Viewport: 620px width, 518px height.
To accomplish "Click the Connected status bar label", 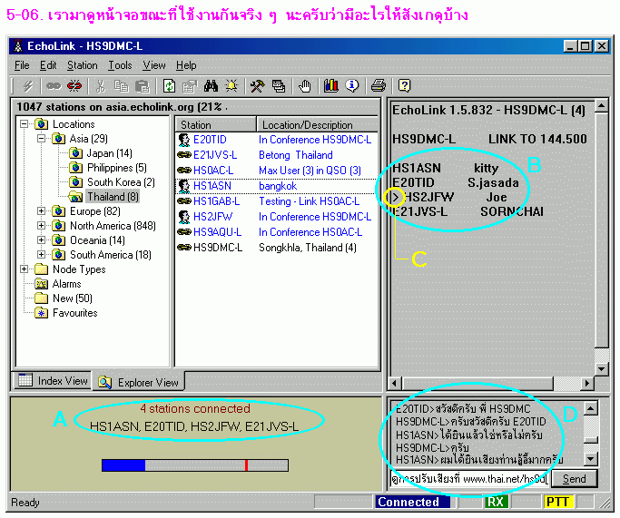I will [413, 502].
